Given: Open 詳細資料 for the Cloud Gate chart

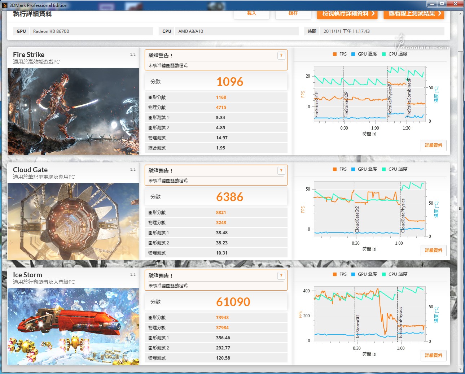Looking at the screenshot, I should click(433, 251).
